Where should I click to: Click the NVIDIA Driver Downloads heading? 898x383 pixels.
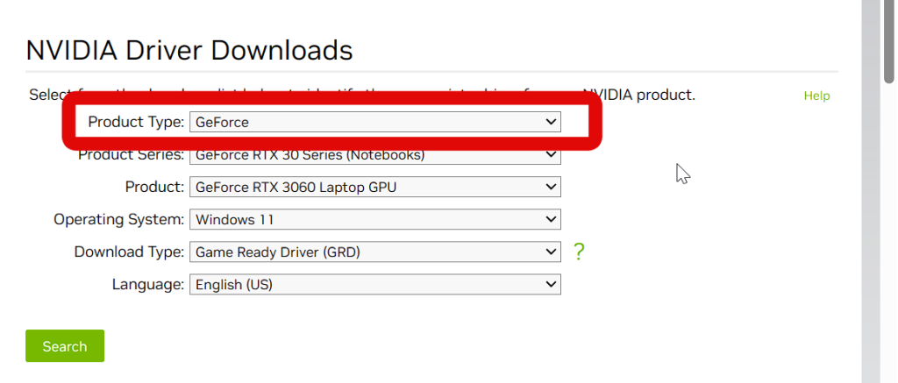pos(189,50)
